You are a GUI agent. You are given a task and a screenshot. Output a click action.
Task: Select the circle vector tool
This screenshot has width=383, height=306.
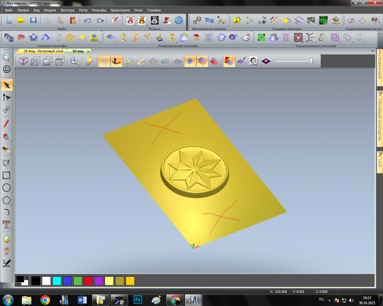[x=6, y=187]
